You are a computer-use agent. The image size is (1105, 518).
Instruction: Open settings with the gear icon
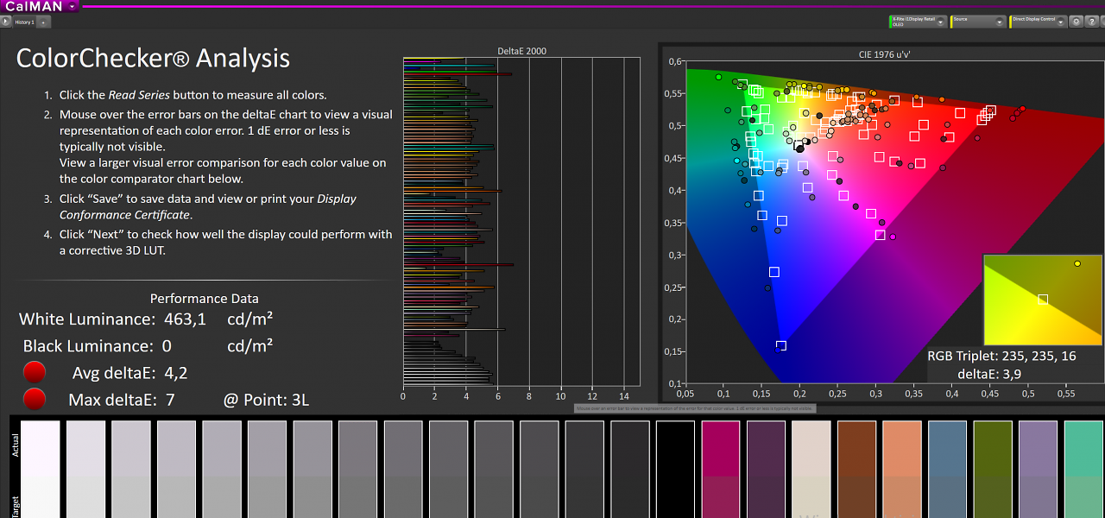[1076, 22]
